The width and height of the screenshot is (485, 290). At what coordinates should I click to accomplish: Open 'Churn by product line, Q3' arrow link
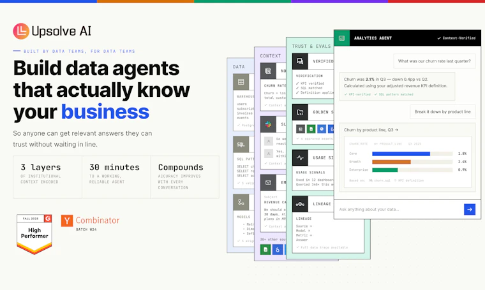click(371, 130)
